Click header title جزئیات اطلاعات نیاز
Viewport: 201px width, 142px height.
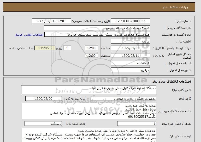(x=175, y=7)
